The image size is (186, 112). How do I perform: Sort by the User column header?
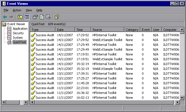(x=157, y=30)
